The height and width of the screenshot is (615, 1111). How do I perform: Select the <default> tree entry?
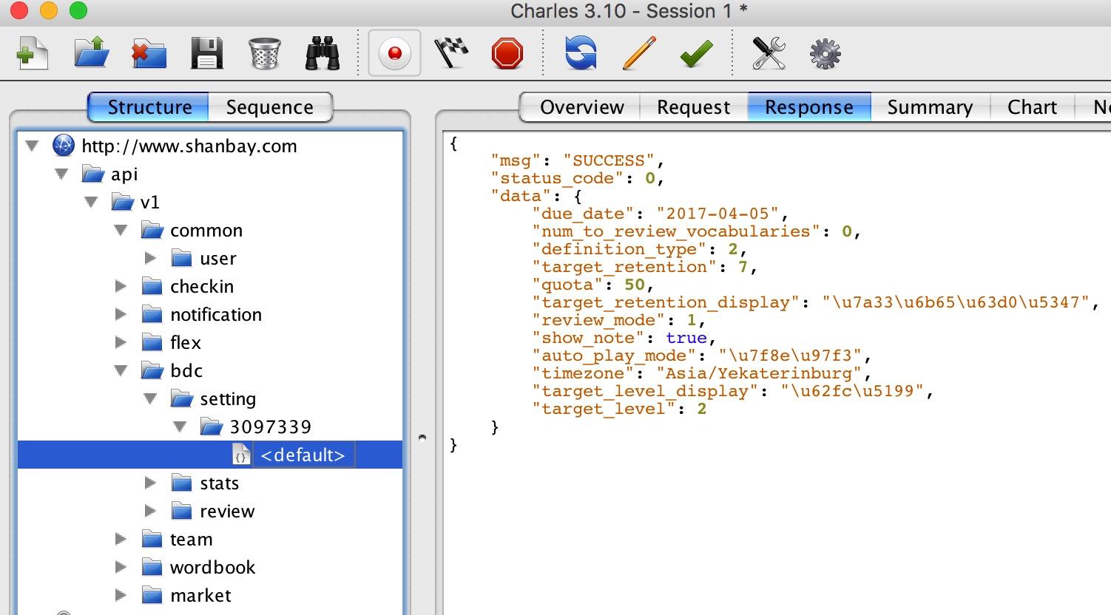(303, 455)
